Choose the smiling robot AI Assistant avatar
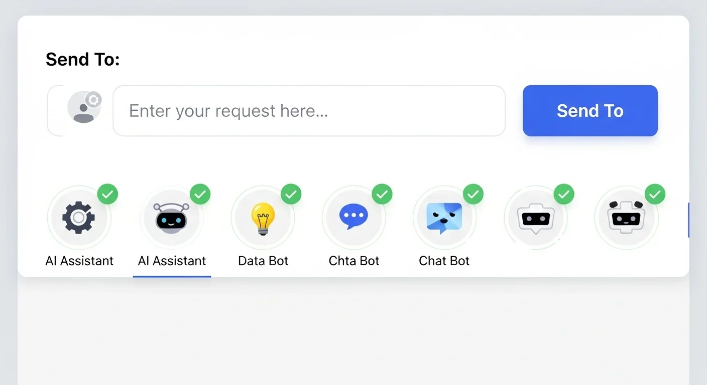The height and width of the screenshot is (385, 707). tap(171, 218)
